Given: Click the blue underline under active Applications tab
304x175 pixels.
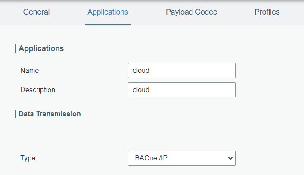Looking at the screenshot, I should 108,24.
